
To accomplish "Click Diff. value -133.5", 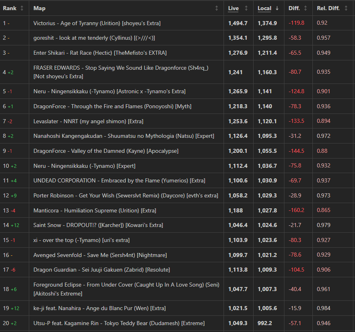I will click(x=296, y=121).
